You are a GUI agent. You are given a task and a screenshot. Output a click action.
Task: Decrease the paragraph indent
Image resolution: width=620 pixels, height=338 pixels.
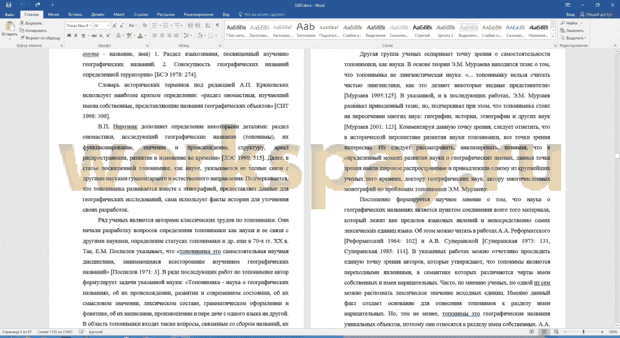click(191, 25)
